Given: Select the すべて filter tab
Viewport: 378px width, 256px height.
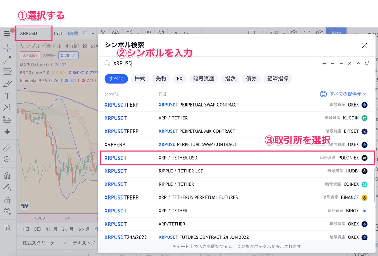Looking at the screenshot, I should [x=116, y=79].
